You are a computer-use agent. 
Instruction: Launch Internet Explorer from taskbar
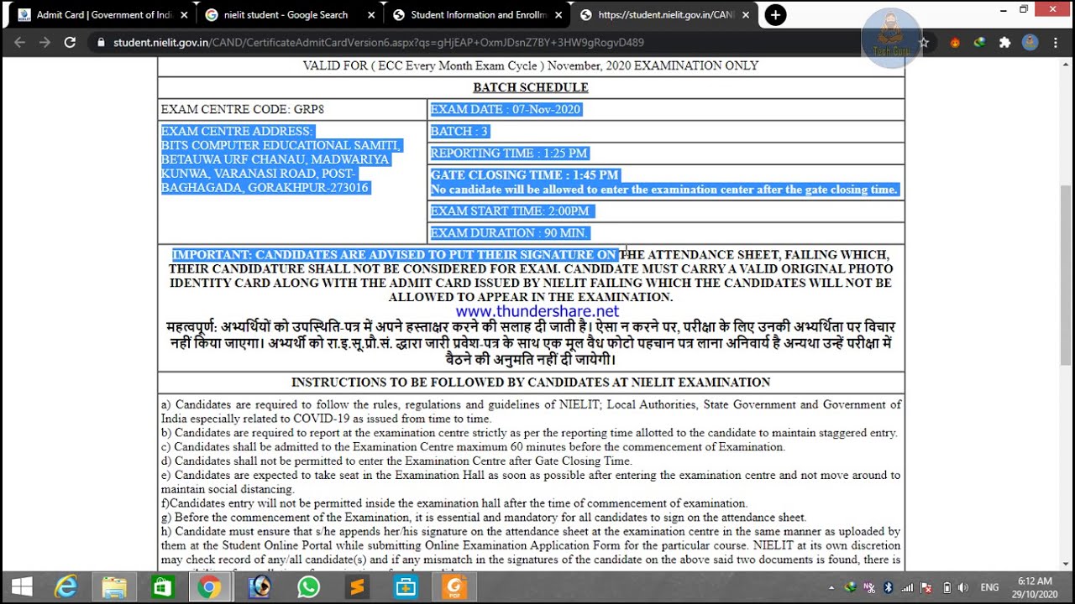(66, 587)
